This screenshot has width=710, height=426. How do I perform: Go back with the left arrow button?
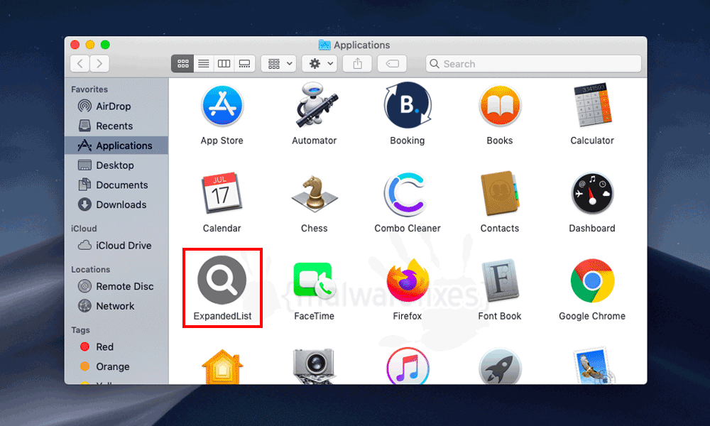tap(80, 63)
